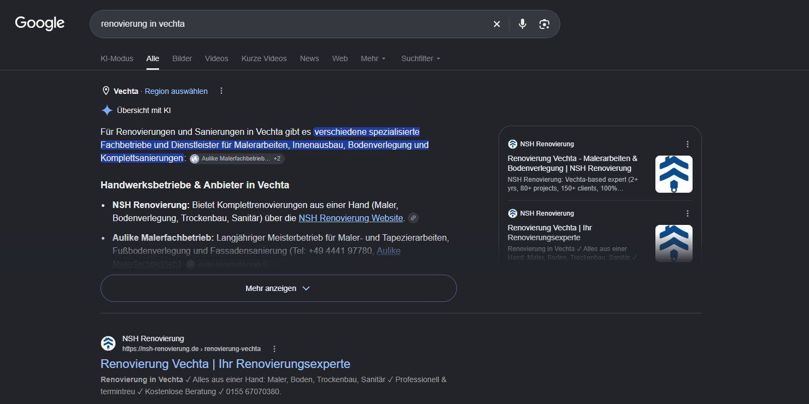Click inside the search input field

coord(292,24)
